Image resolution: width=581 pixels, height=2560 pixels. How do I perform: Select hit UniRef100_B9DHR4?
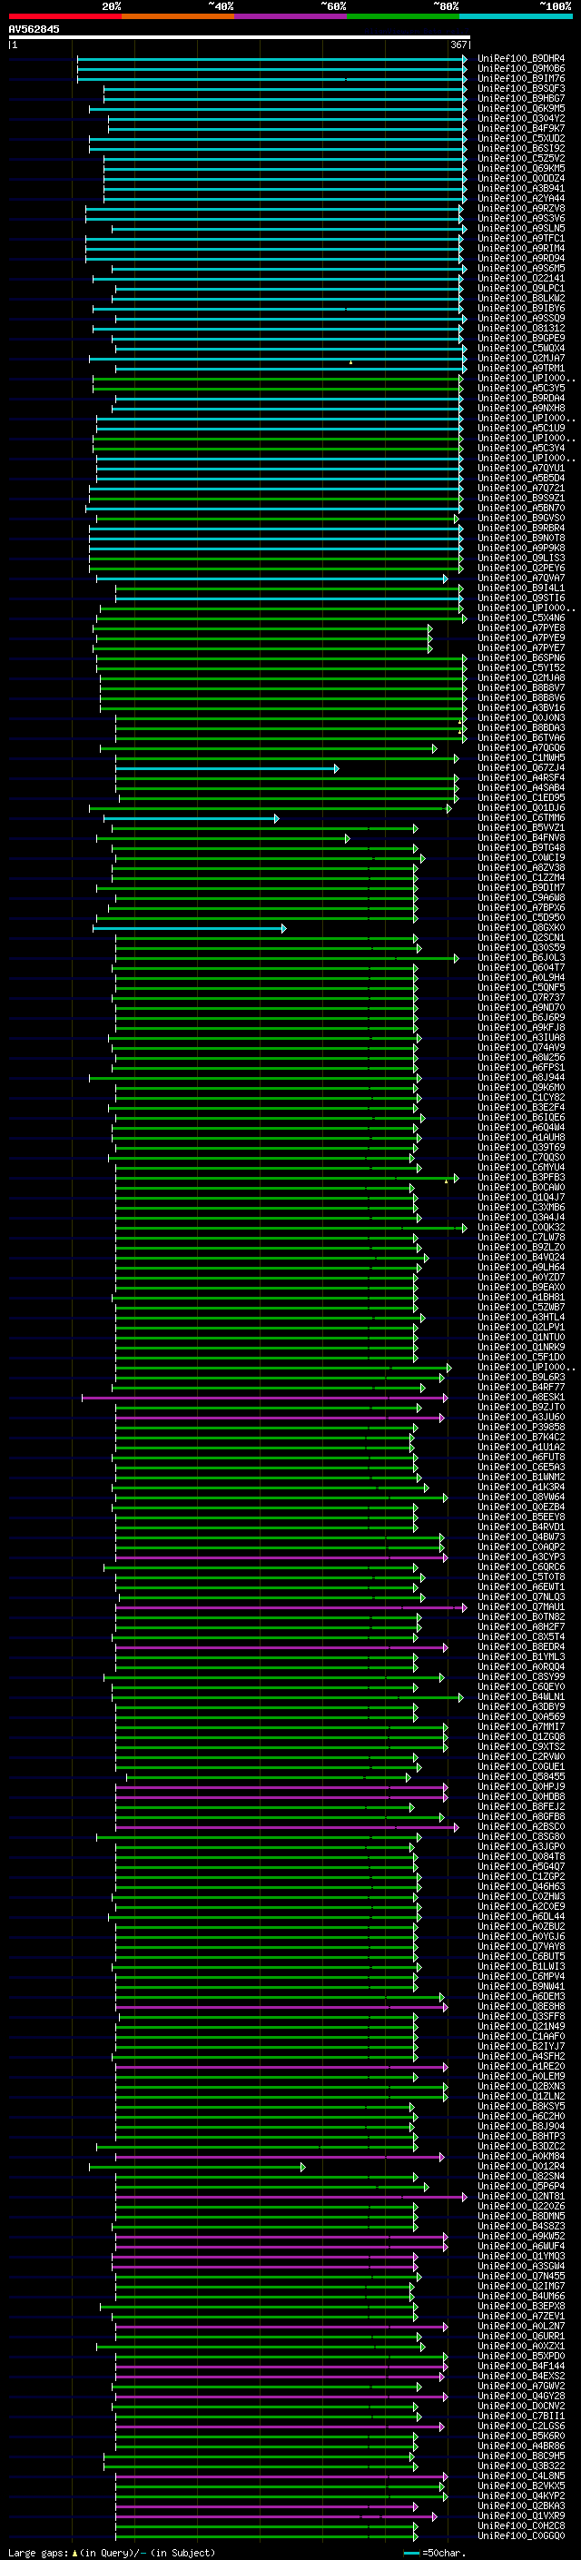click(520, 59)
